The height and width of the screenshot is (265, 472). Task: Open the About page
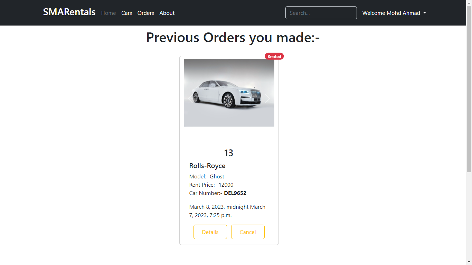click(167, 13)
